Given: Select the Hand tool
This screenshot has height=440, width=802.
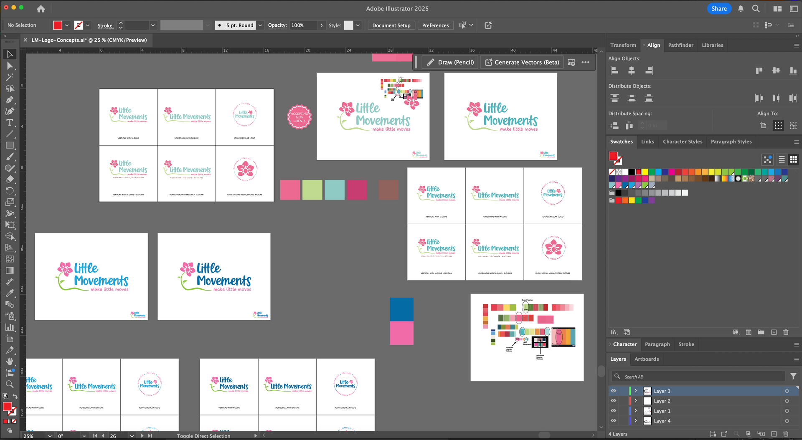Looking at the screenshot, I should click(10, 362).
